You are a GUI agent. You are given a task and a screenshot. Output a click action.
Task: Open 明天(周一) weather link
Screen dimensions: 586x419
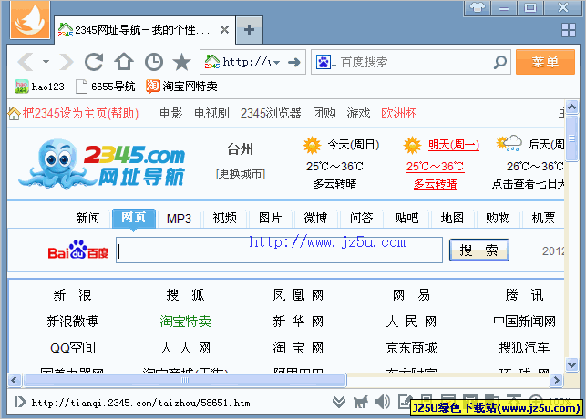point(454,145)
